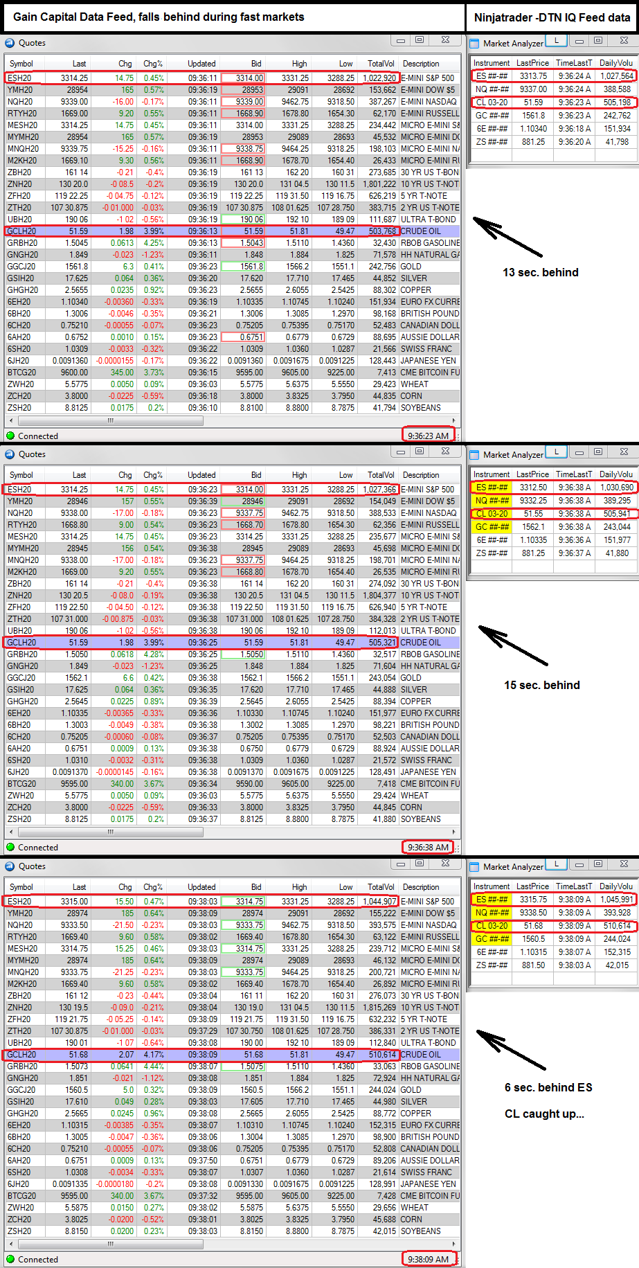This screenshot has width=639, height=1268.
Task: Select Market Analyzer time cell 9:36:18 A
Action: coord(573,129)
